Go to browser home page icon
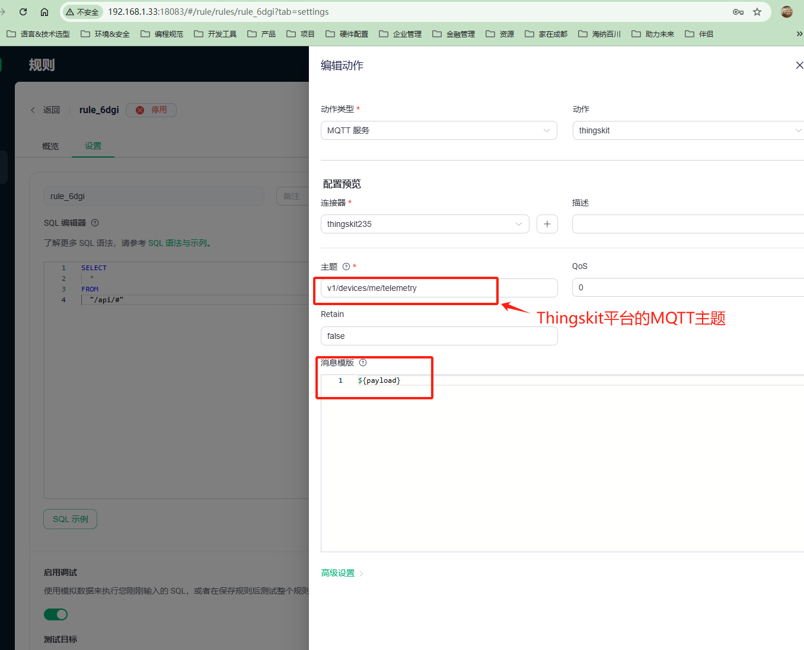The width and height of the screenshot is (804, 650). (x=44, y=12)
